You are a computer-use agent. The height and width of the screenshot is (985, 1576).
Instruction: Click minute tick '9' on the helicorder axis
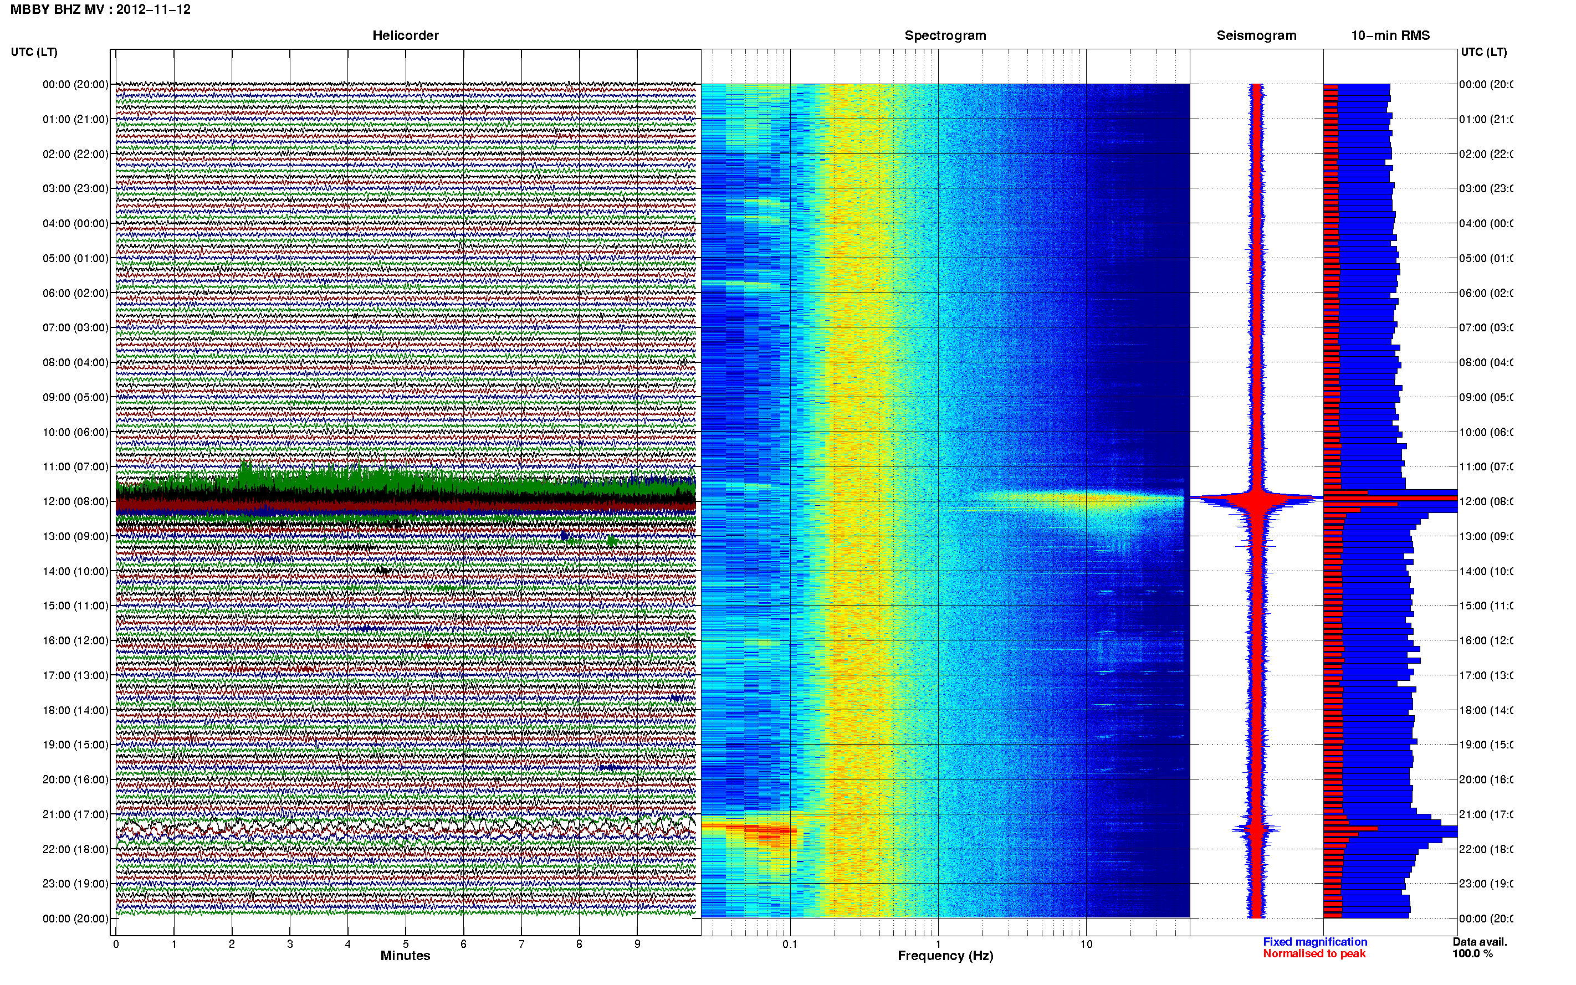point(637,944)
